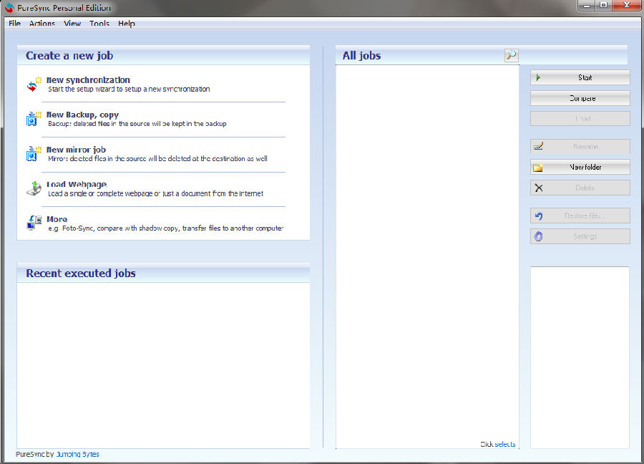The width and height of the screenshot is (644, 464).
Task: Click the New synchronization wizard icon
Action: (x=34, y=84)
